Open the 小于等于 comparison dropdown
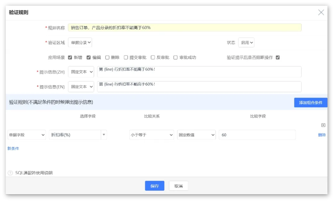 tap(151, 135)
